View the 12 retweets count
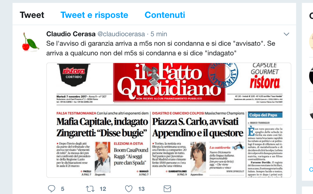313x194 pixels. [x=103, y=189]
